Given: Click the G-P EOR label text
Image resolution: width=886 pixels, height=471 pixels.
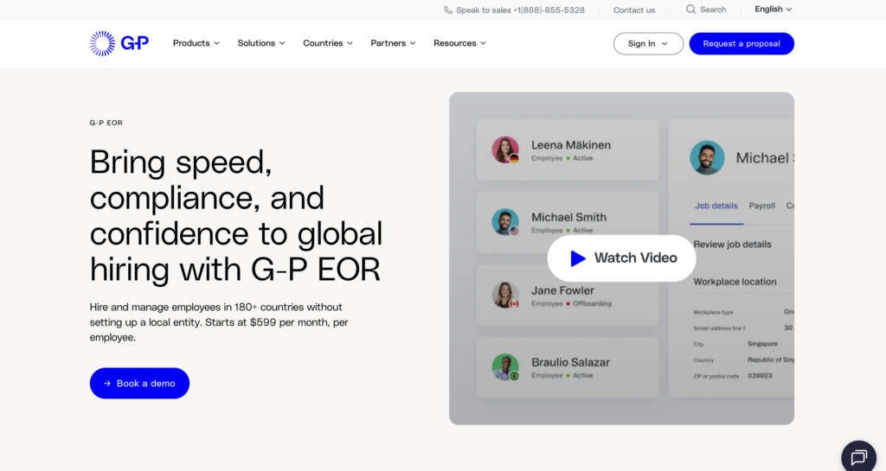Looking at the screenshot, I should click(106, 123).
